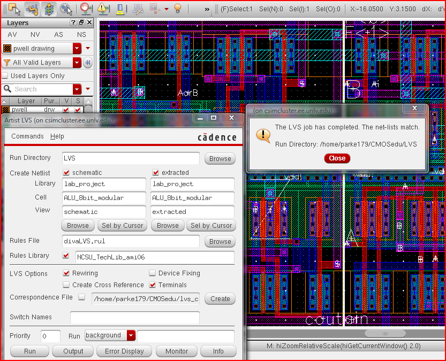The height and width of the screenshot is (361, 446).
Task: Check the Device Fixing option
Action: click(153, 273)
